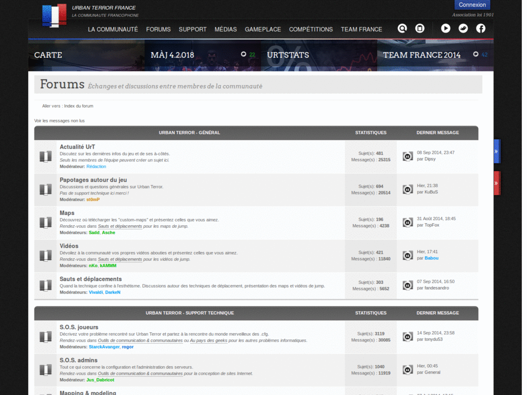This screenshot has width=527, height=395.
Task: Click the search magnifier icon in navbar
Action: (x=402, y=29)
